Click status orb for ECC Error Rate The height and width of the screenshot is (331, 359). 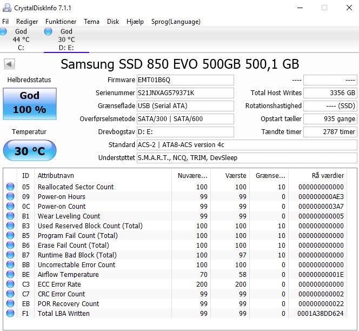(x=10, y=284)
